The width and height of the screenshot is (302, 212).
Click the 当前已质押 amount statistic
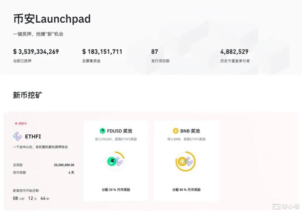pos(36,52)
